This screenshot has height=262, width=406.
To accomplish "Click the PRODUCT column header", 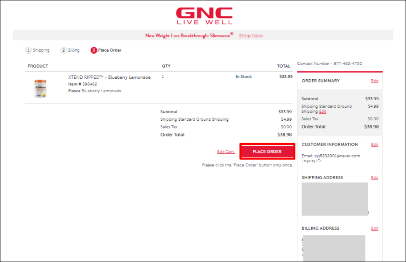I will click(38, 66).
